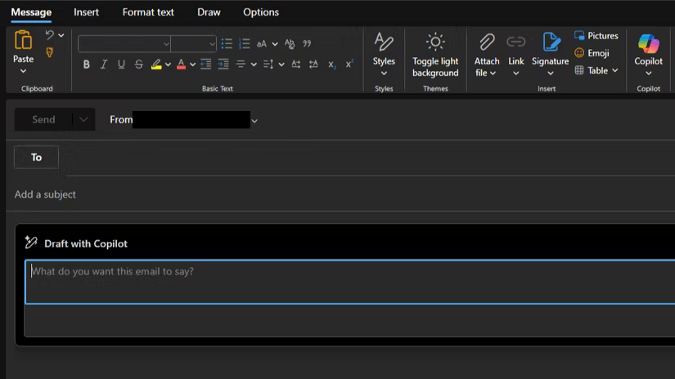The image size is (675, 379).
Task: Open the Change case aA option
Action: click(x=262, y=44)
